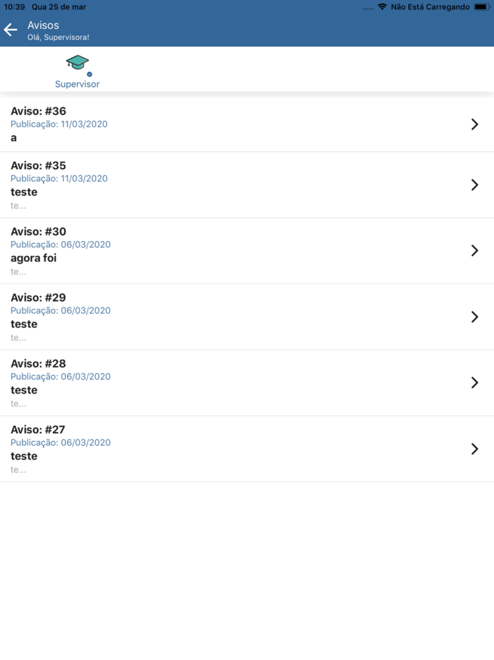Click the Avisos header title
494x660 pixels.
tap(43, 25)
